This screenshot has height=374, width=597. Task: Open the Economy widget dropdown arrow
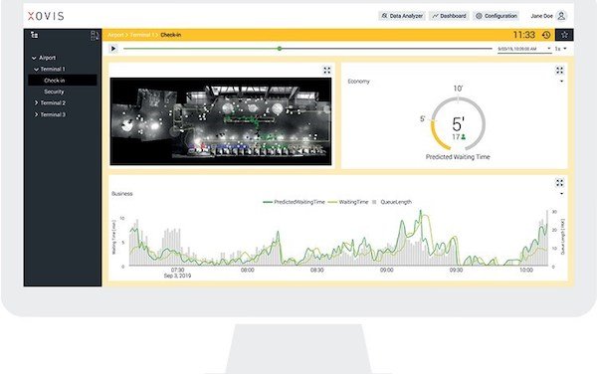tap(561, 82)
